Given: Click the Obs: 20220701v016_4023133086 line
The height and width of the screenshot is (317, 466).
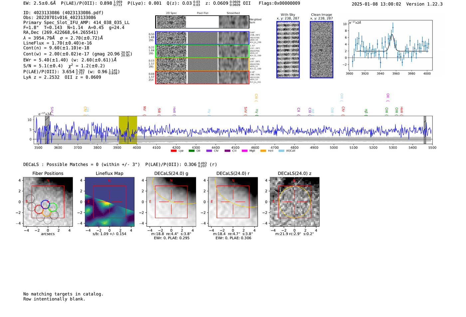Looking at the screenshot, I should 60,18.
